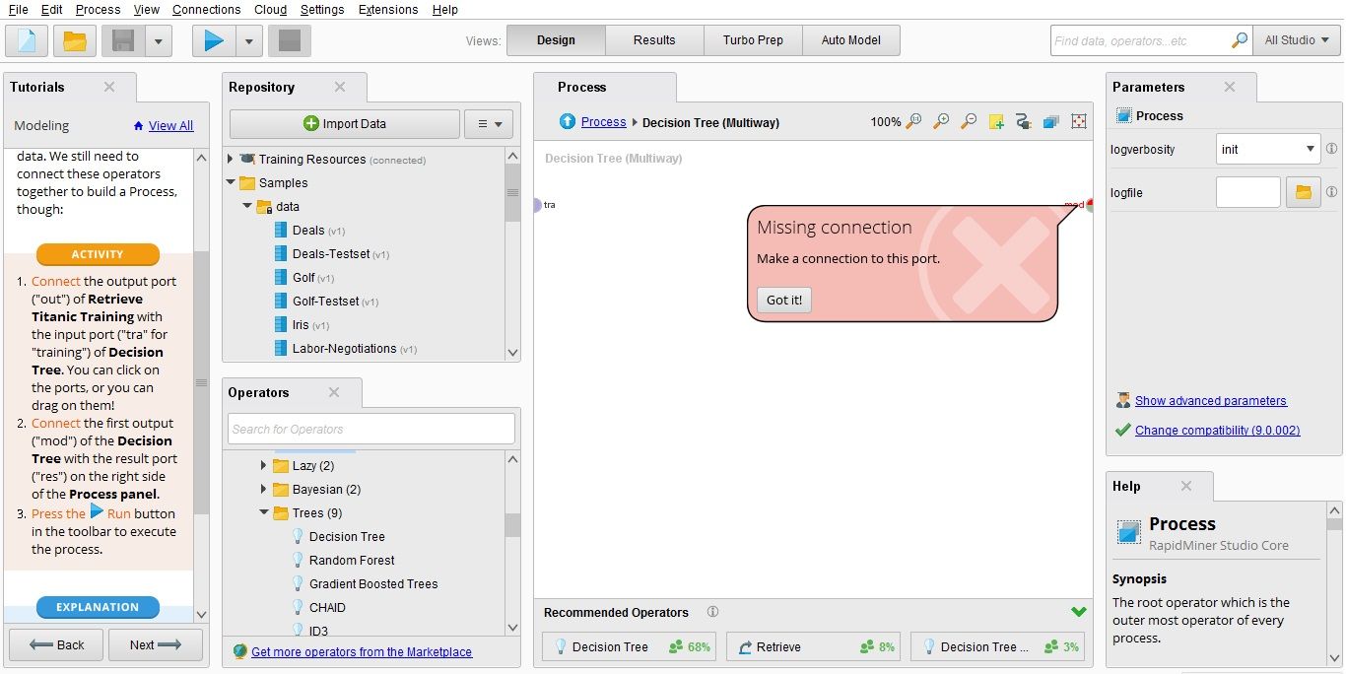Open the Process menu
Screen dimensions: 1346x674
(98, 9)
